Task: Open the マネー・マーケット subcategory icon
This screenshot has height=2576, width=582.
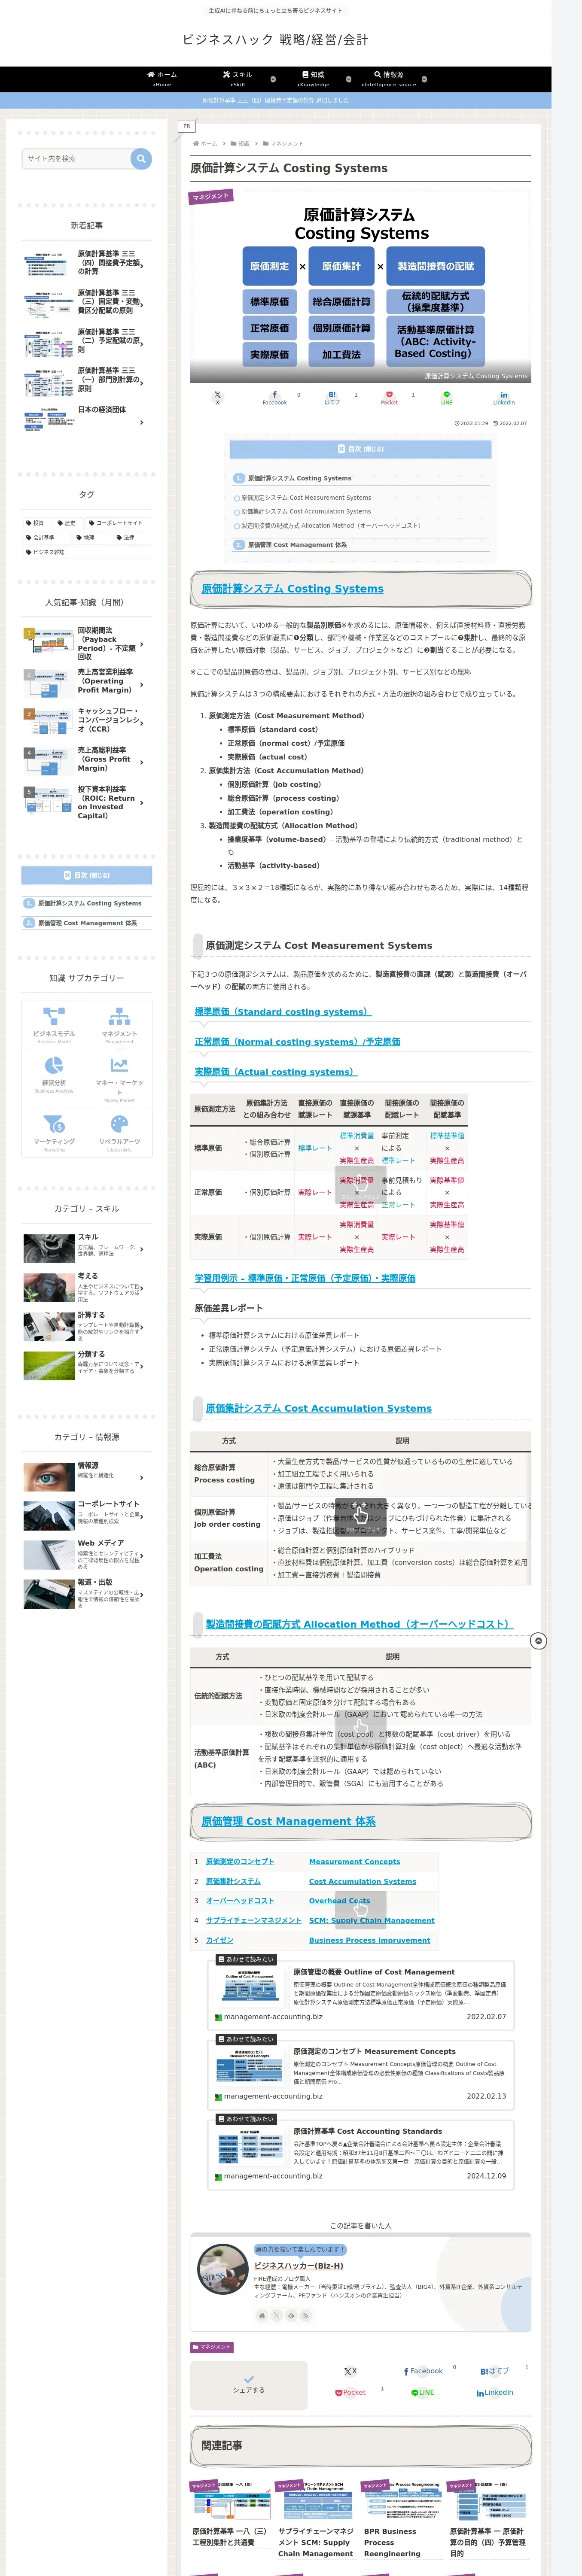Action: (119, 1077)
